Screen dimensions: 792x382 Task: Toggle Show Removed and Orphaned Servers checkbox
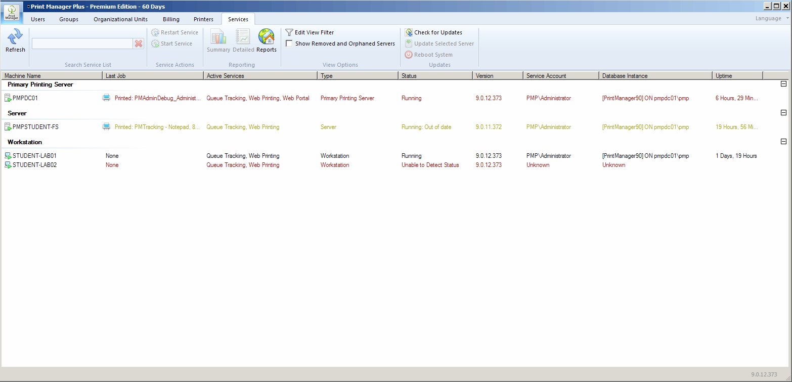(289, 44)
